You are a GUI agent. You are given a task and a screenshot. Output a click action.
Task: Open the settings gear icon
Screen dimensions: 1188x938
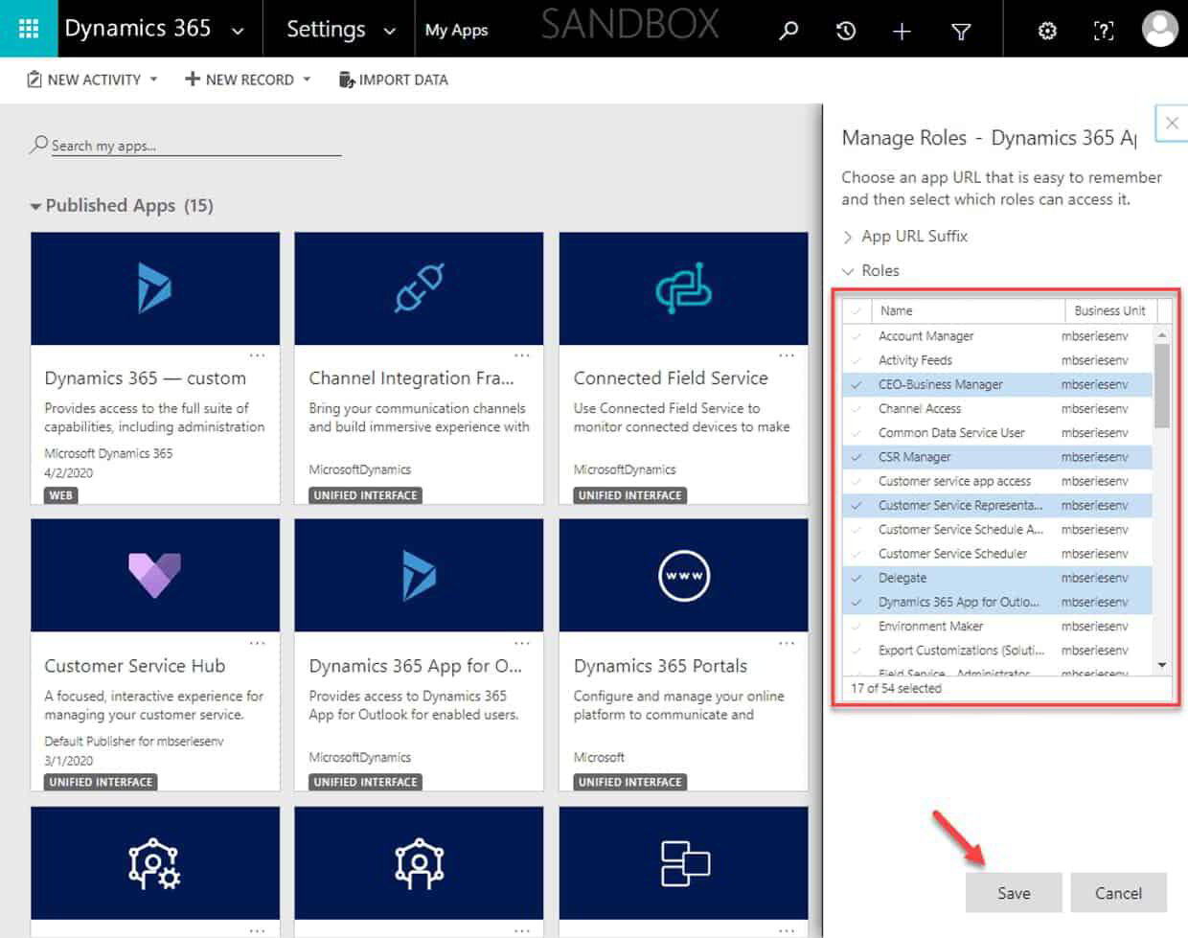(x=1046, y=31)
